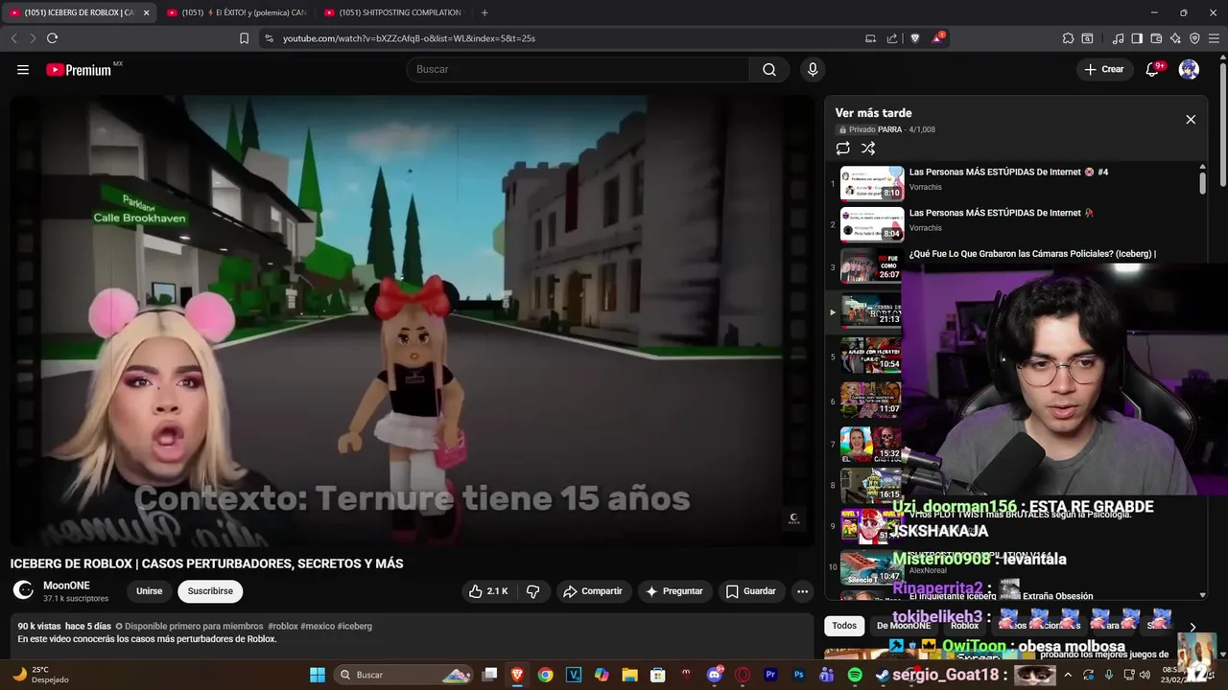Click the Compartir share button
The image size is (1228, 690).
coord(593,591)
